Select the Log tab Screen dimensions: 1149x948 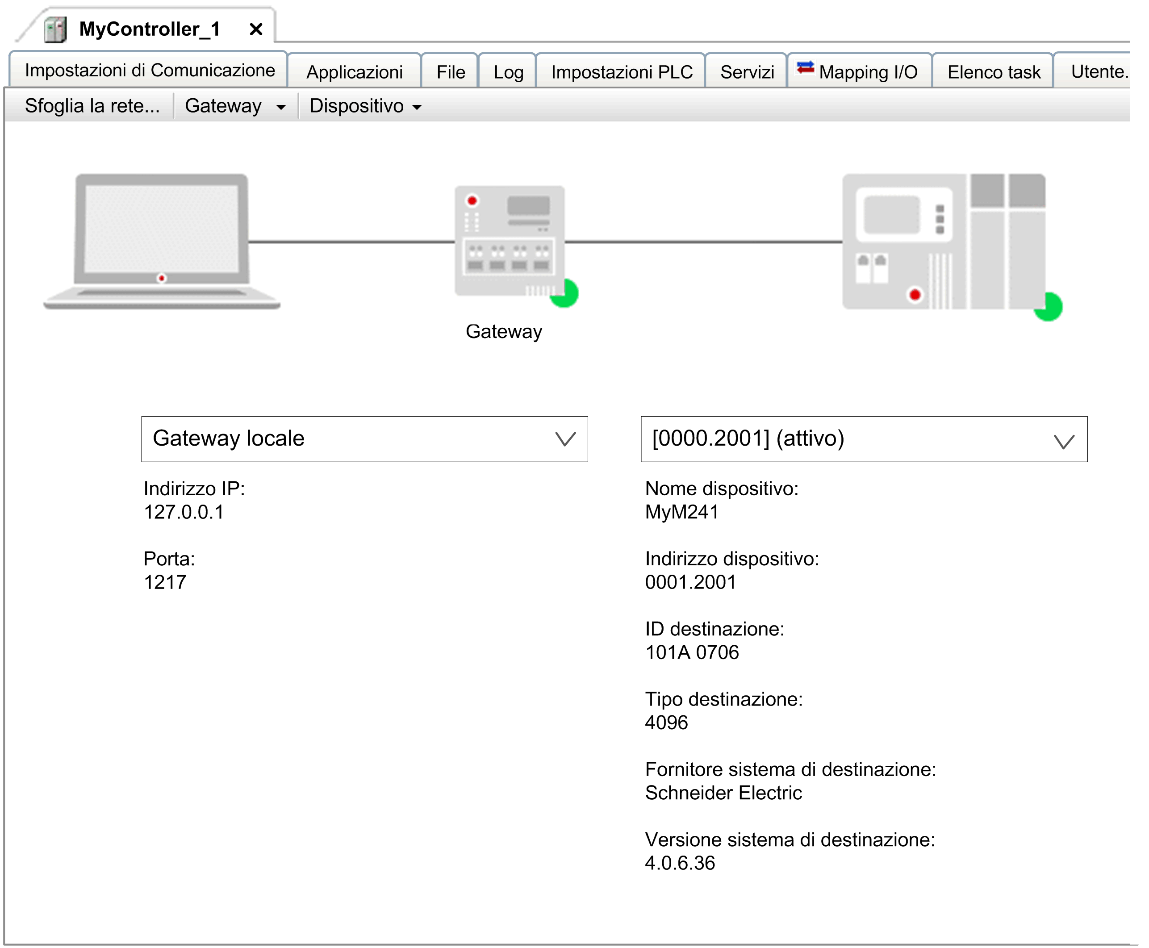pyautogui.click(x=508, y=72)
